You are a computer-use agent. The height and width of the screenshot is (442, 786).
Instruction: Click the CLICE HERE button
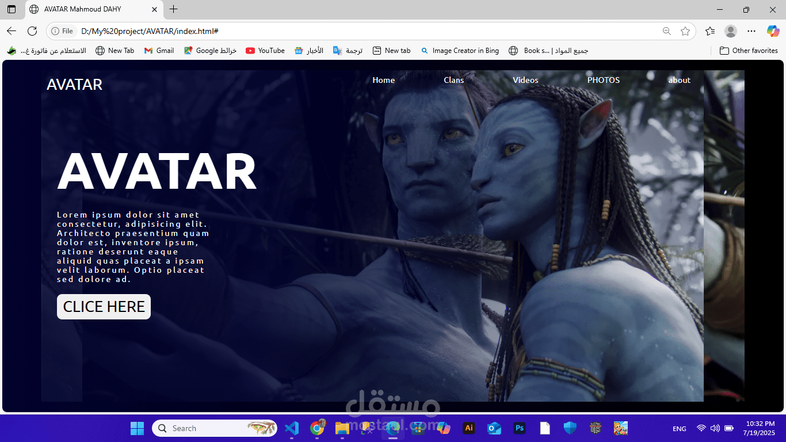tap(104, 307)
